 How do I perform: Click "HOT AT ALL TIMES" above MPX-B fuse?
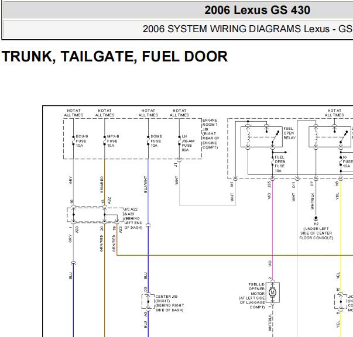coord(105,113)
